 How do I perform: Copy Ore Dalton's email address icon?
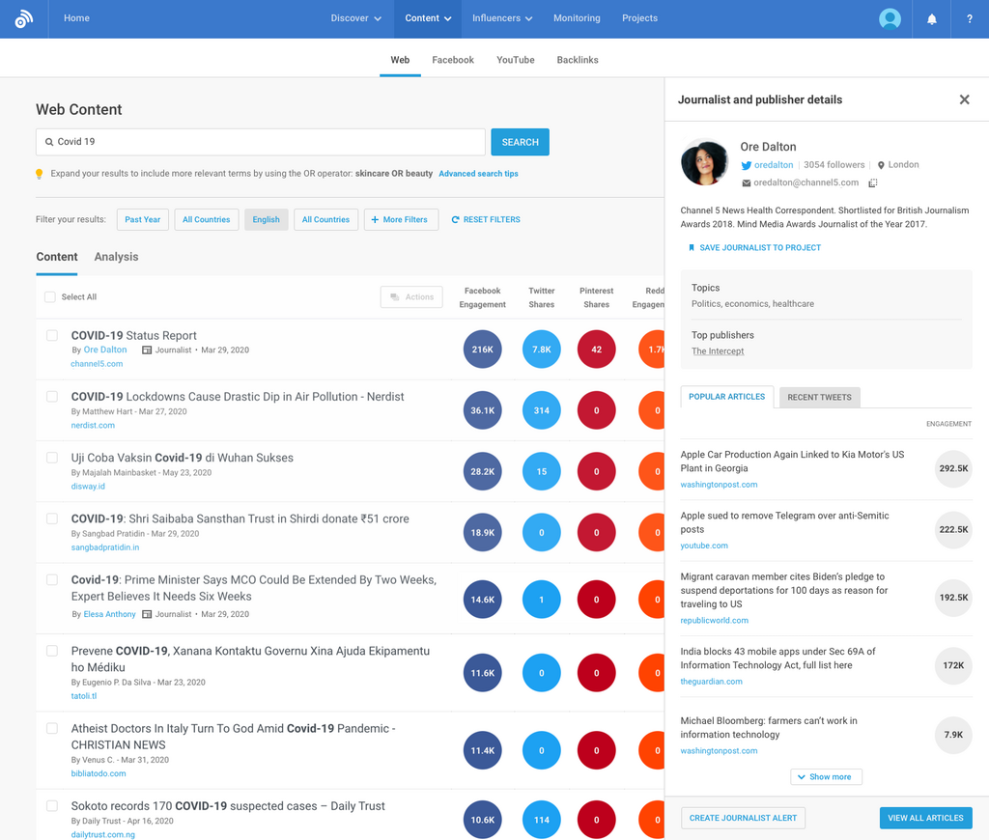(x=872, y=182)
